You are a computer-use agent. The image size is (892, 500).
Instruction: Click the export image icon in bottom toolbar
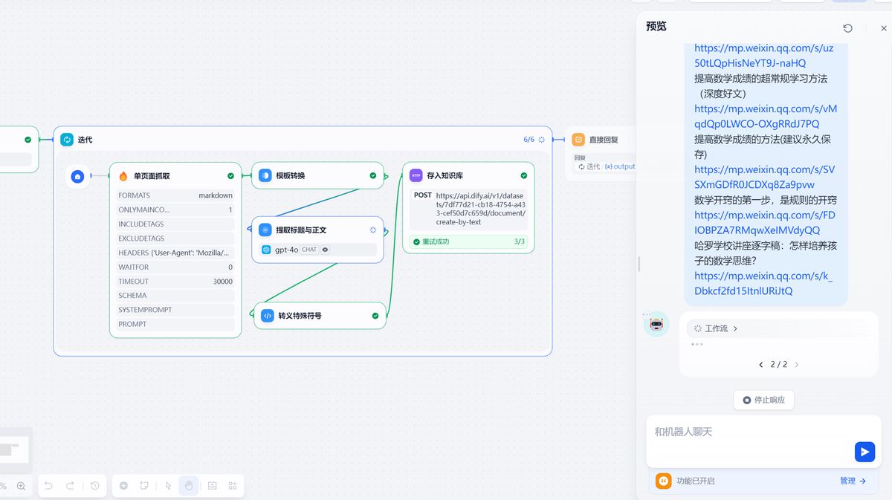click(211, 485)
